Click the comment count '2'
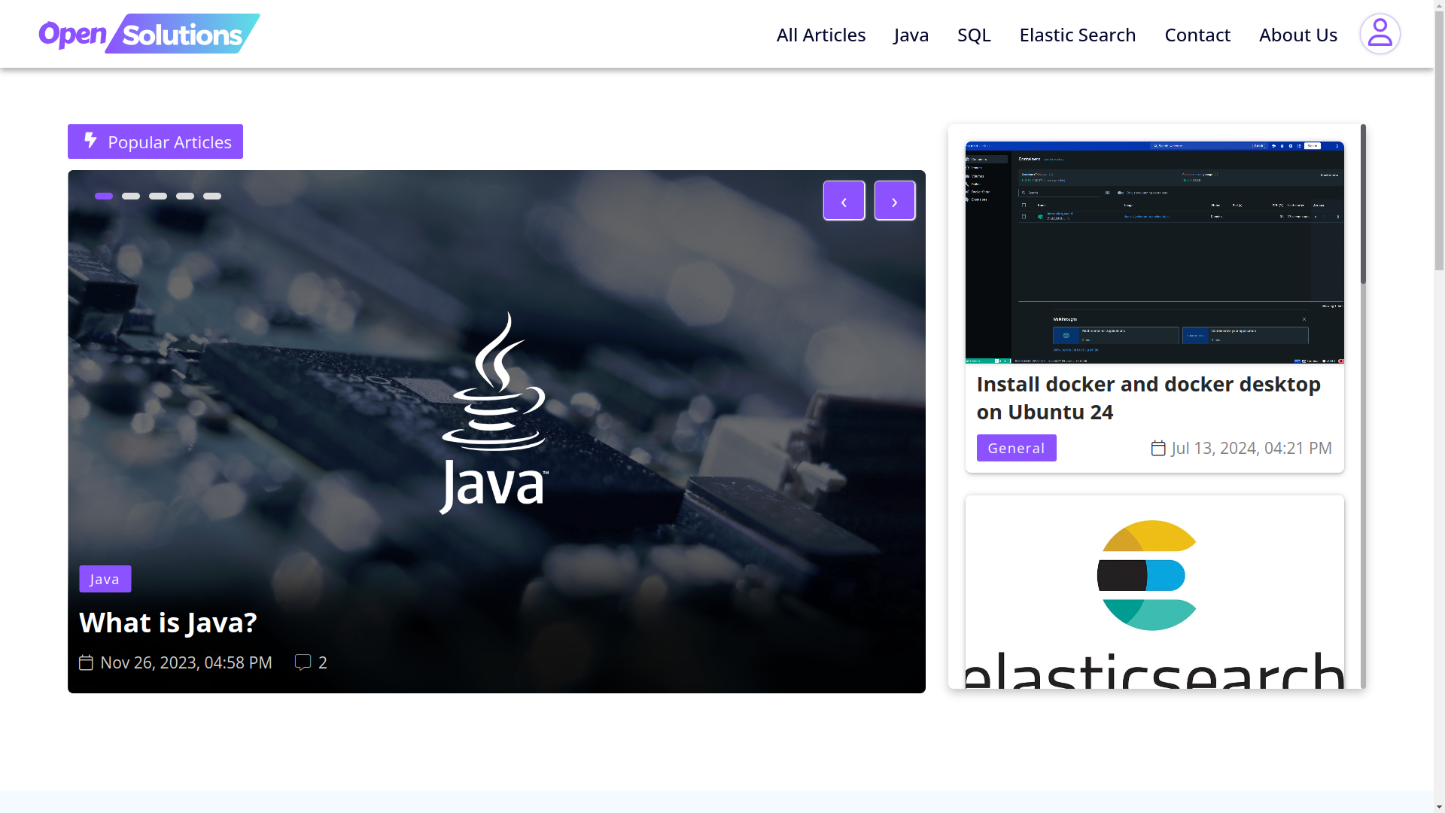Image resolution: width=1445 pixels, height=813 pixels. [x=323, y=662]
